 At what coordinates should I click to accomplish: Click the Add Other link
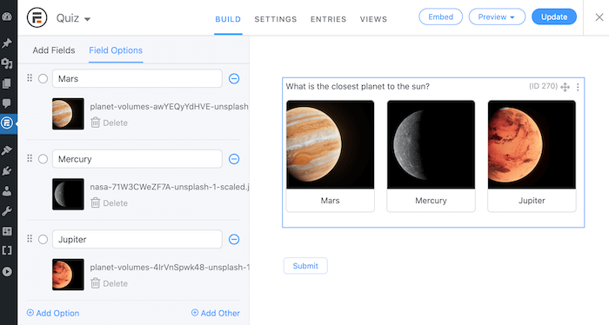click(x=216, y=313)
